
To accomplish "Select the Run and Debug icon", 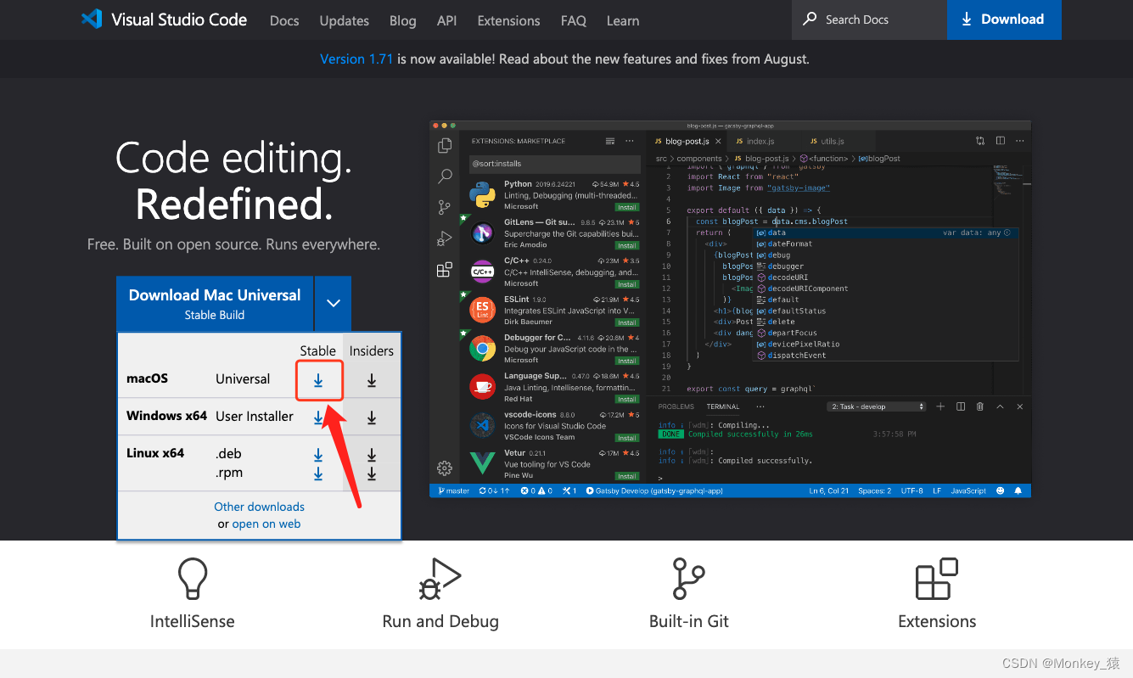I will click(x=444, y=238).
